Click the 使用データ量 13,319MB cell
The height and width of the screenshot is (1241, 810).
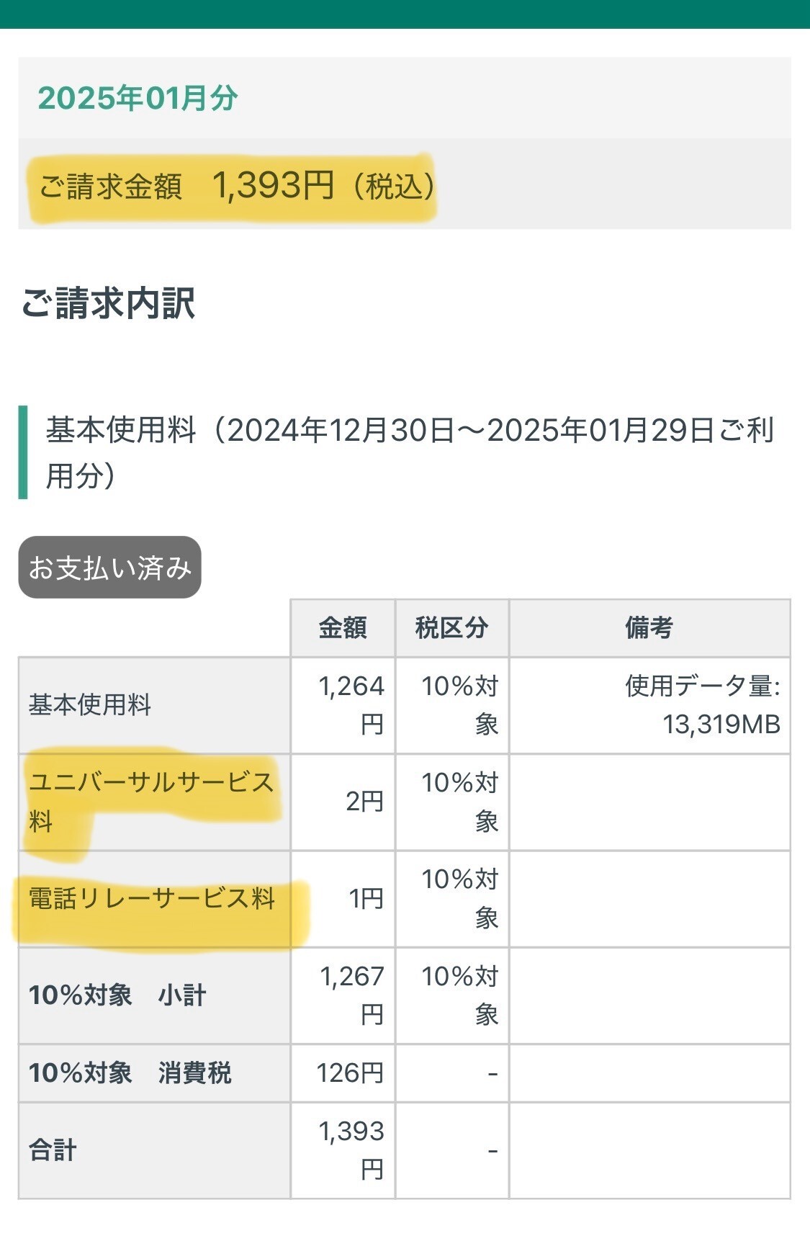[701, 704]
